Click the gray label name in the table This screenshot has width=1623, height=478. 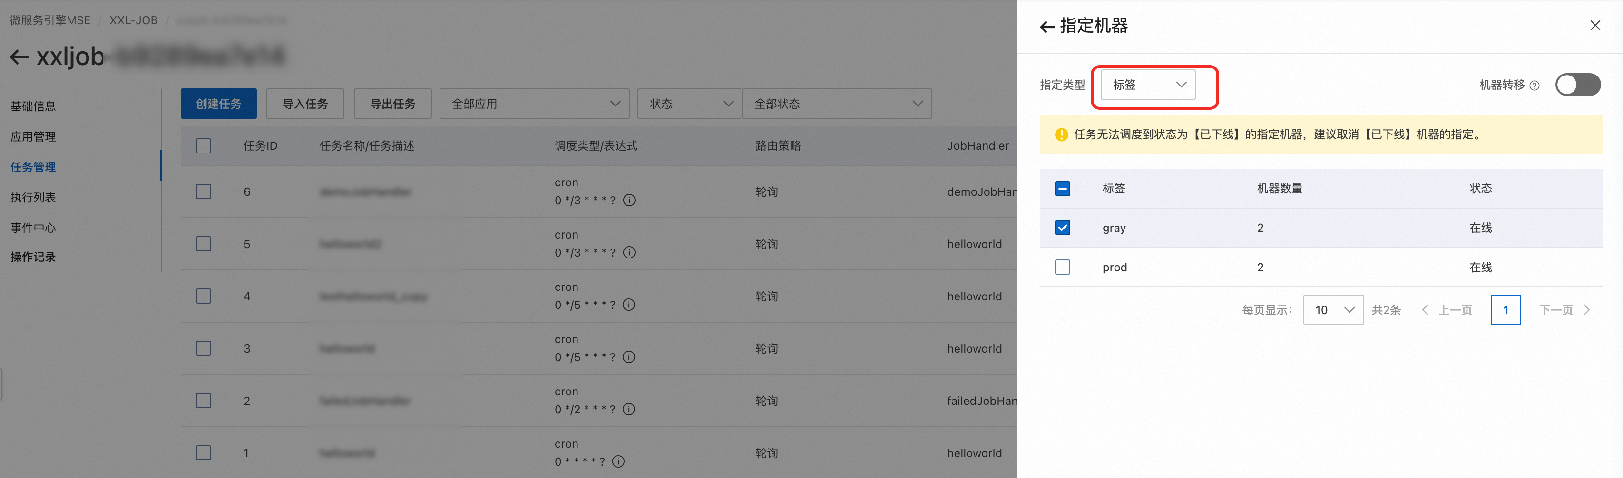[1114, 228]
